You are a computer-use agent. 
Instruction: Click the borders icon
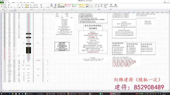click(15, 7)
